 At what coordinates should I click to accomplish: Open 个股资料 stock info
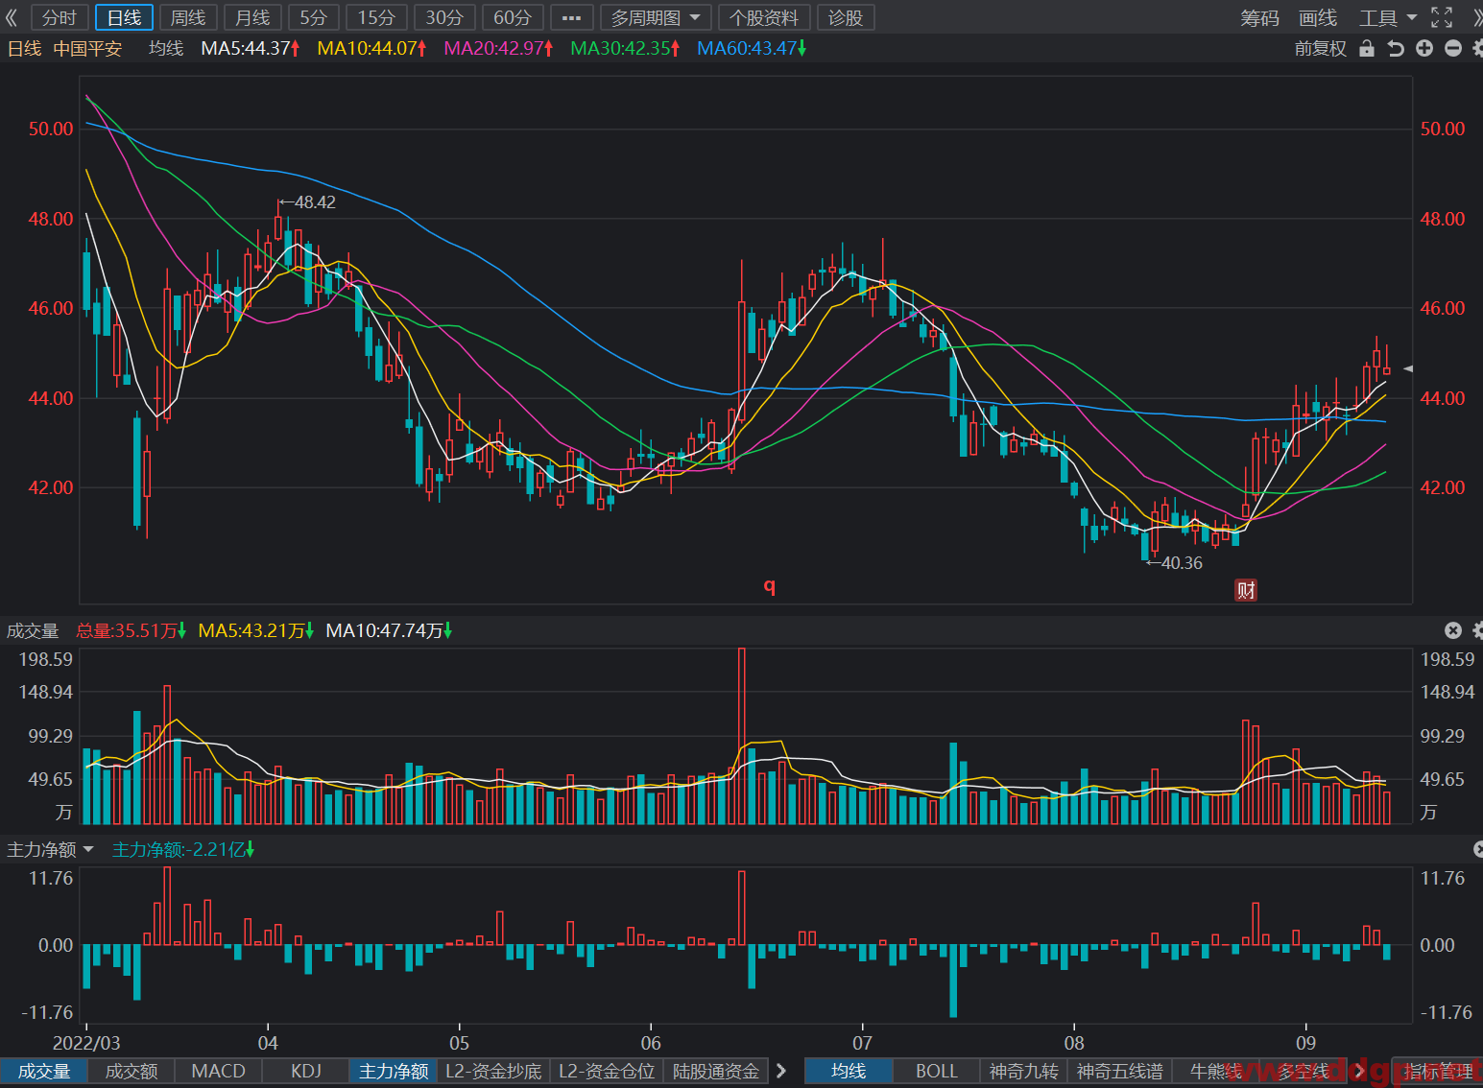(x=764, y=17)
